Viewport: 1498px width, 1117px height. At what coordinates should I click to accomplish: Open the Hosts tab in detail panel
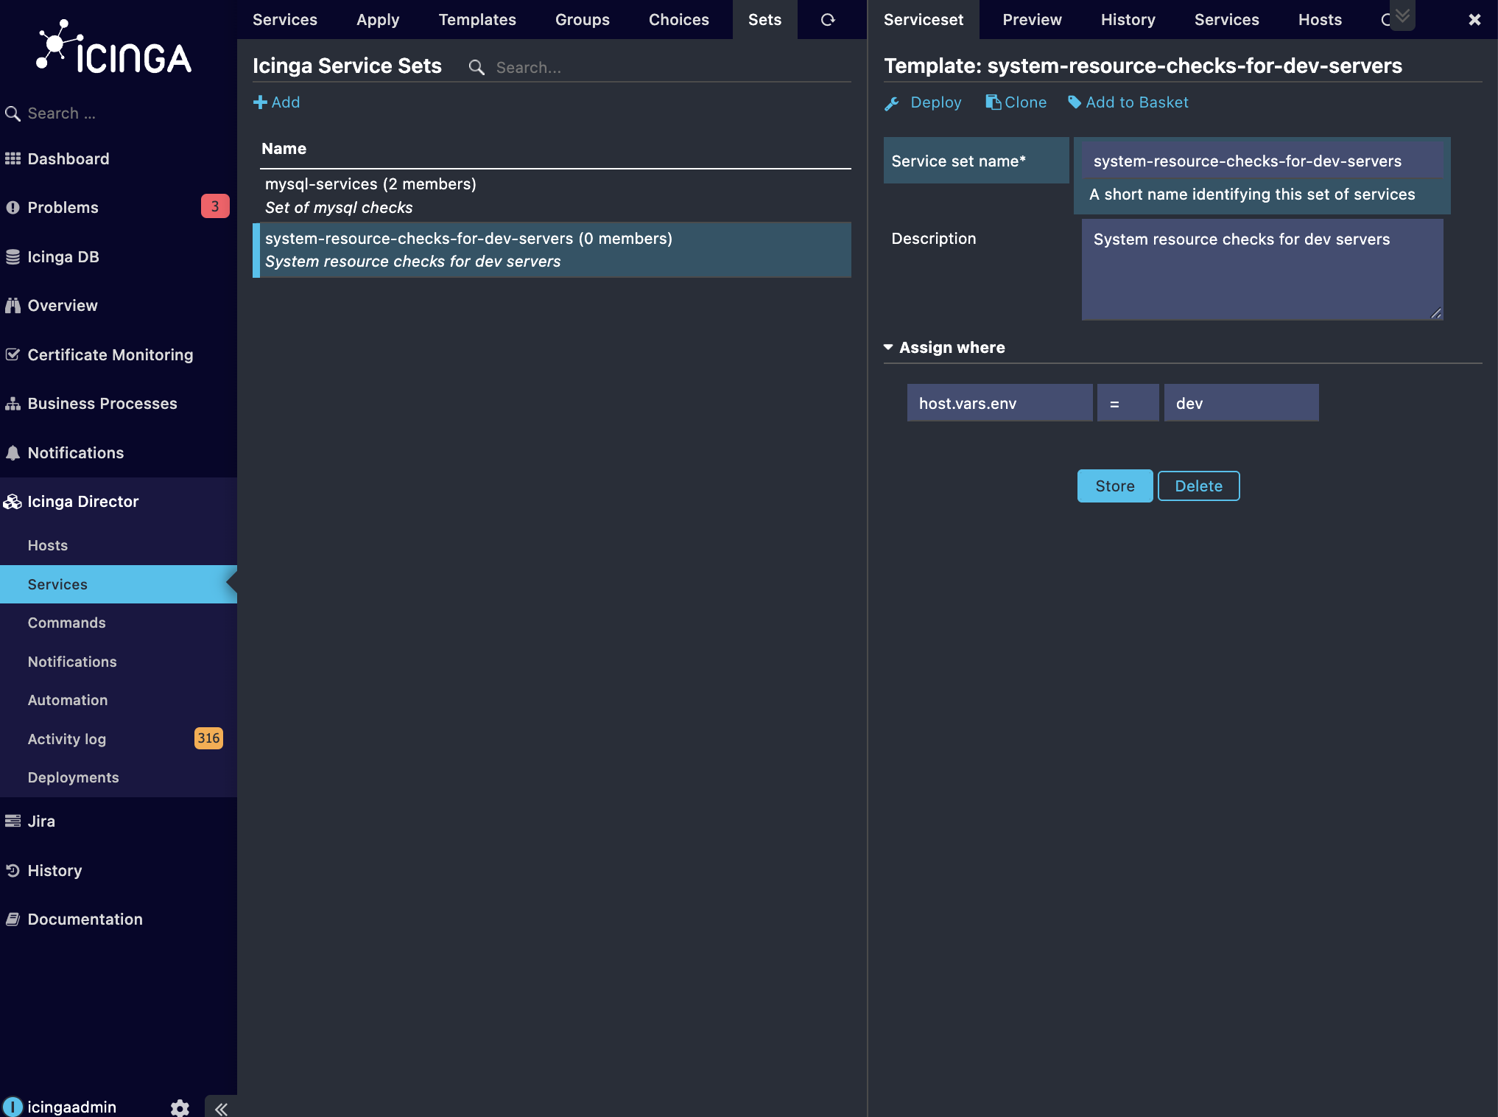click(x=1320, y=20)
